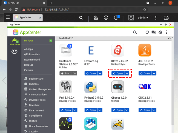
Task: Click the browser address bar
Action: pyautogui.click(x=84, y=10)
